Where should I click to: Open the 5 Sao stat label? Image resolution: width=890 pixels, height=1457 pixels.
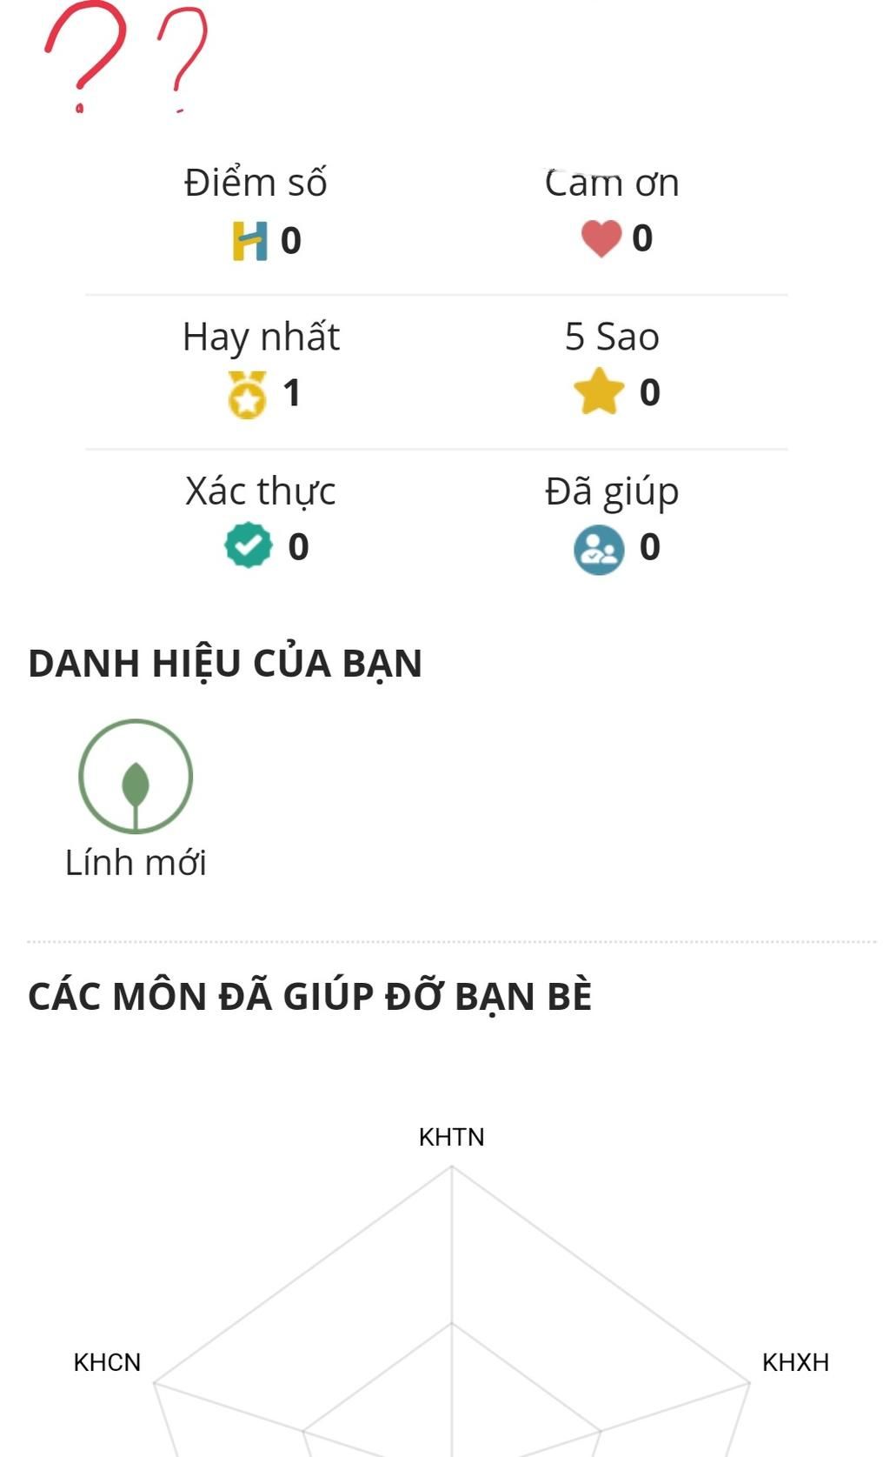[612, 337]
